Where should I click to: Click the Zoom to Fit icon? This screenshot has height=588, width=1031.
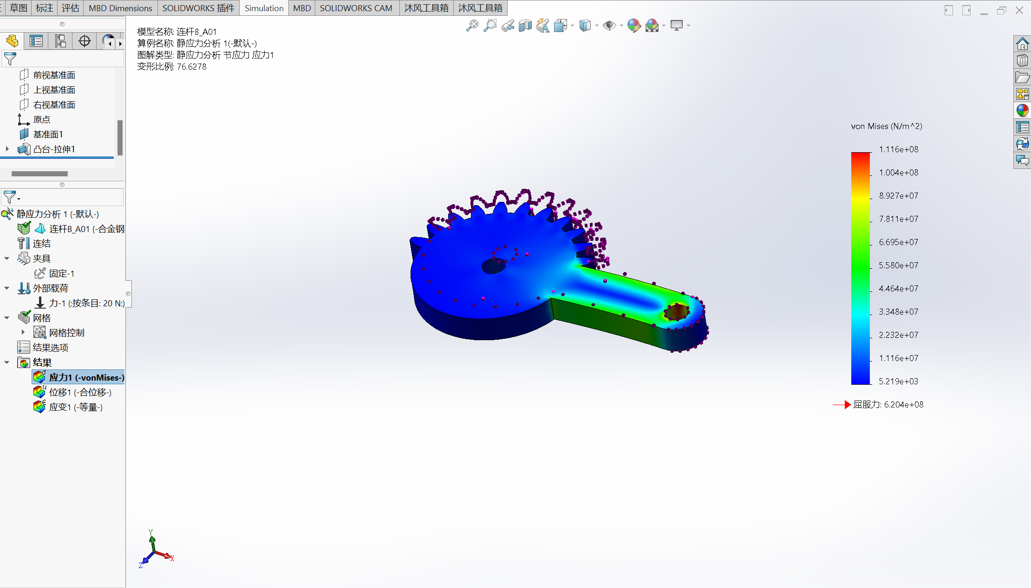pos(472,26)
